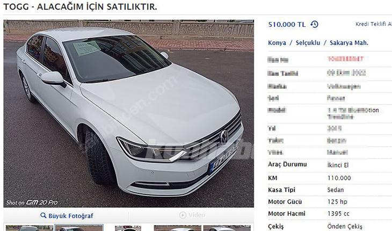The image size is (392, 231).
Task: Open the Büyük Fotoğraf tab
Action: click(67, 215)
